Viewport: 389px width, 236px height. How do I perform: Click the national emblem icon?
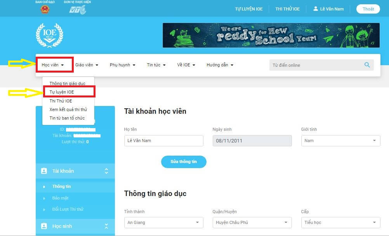click(45, 10)
